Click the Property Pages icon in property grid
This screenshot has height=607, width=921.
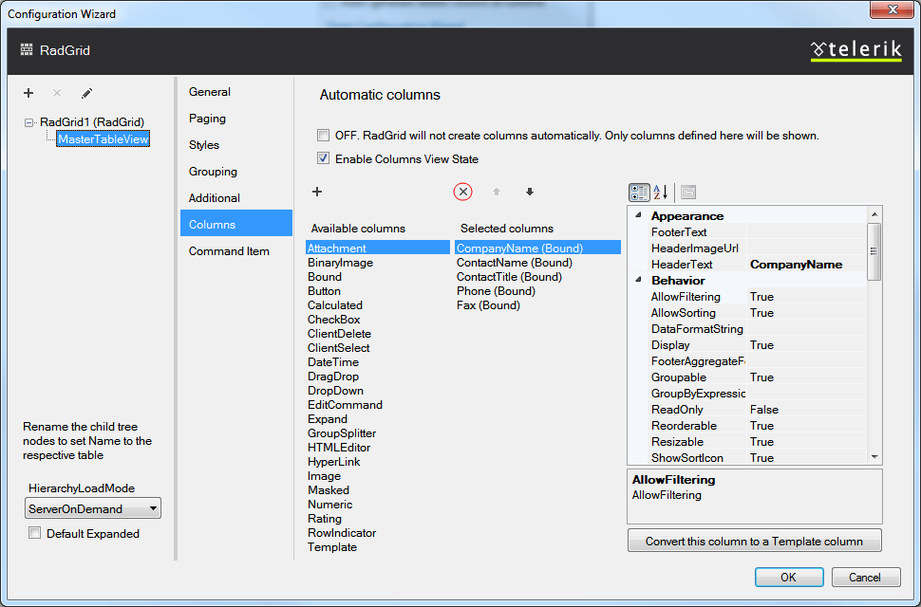point(687,192)
